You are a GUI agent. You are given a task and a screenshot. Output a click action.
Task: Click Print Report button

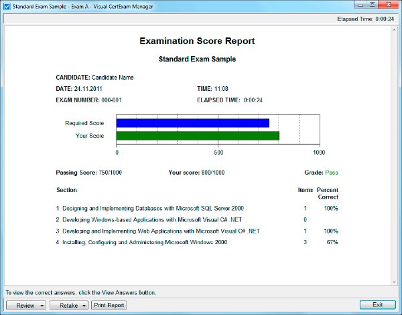(x=109, y=305)
